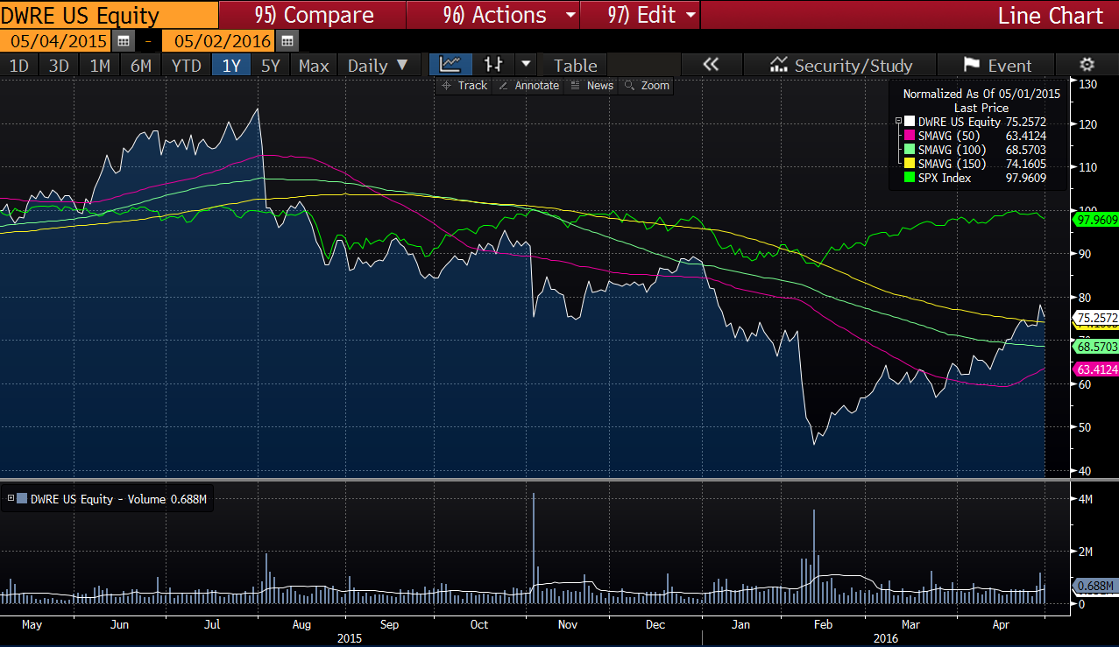Screen dimensions: 1119x647
Task: Select the line chart style icon
Action: point(450,64)
